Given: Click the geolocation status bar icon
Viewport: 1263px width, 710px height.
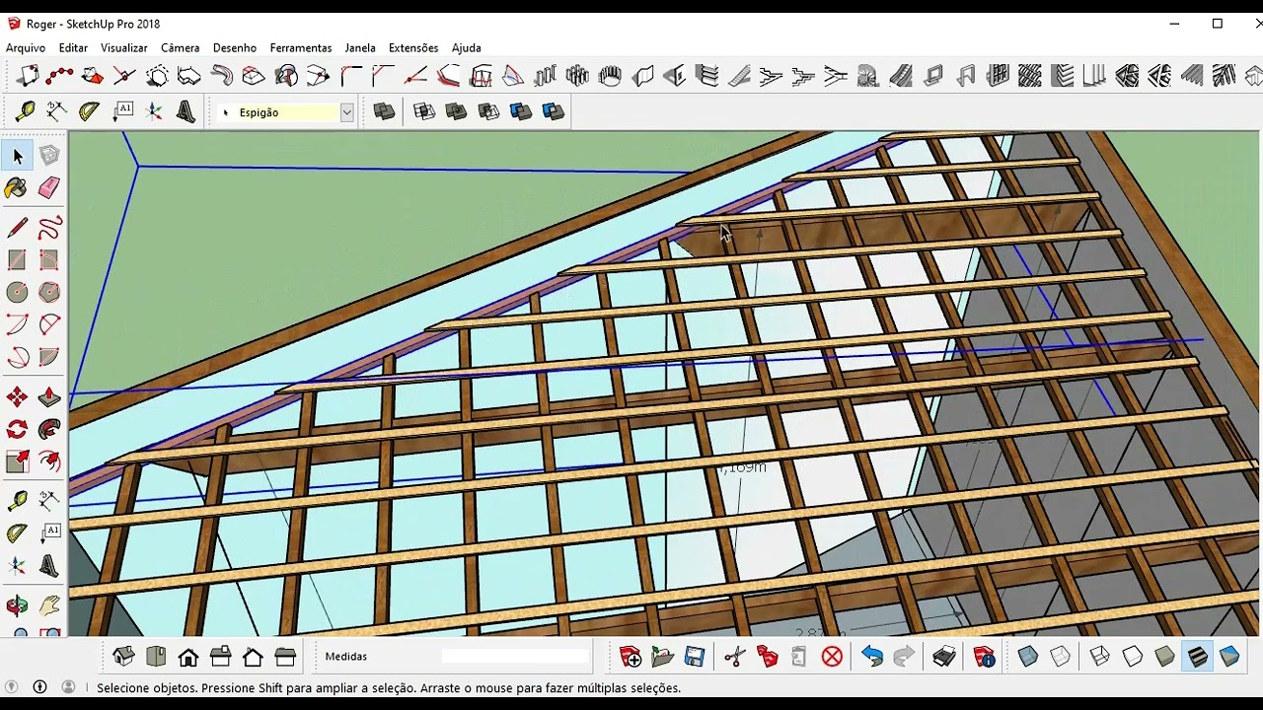Looking at the screenshot, I should coord(13,687).
